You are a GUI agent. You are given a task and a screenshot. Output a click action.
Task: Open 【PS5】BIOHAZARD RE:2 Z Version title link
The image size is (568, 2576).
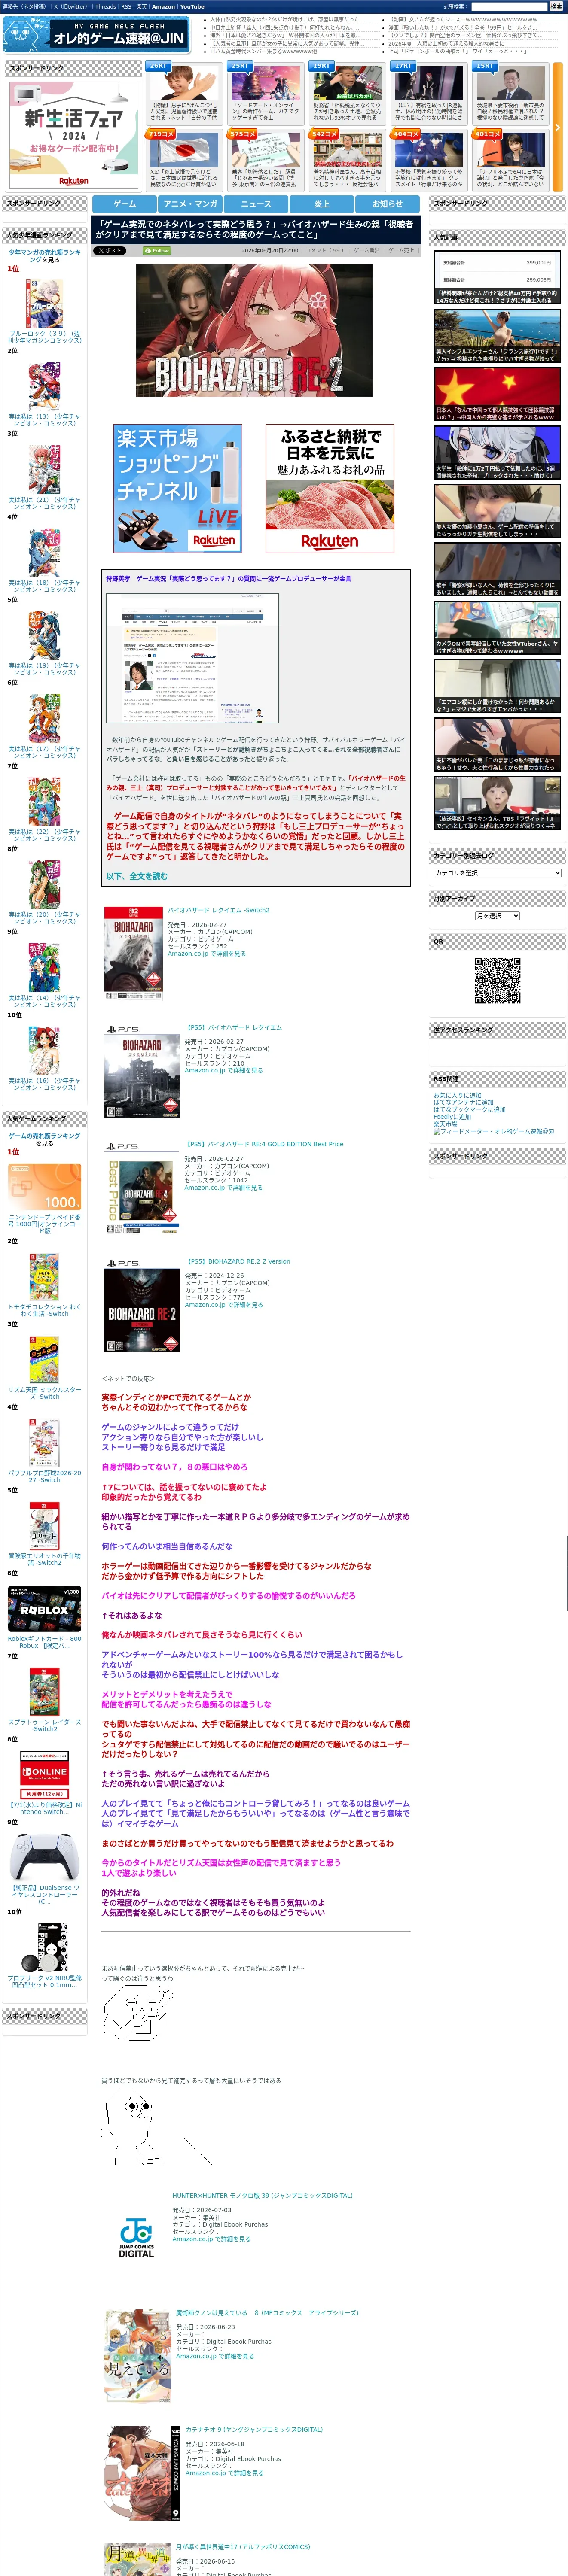pos(238,1262)
